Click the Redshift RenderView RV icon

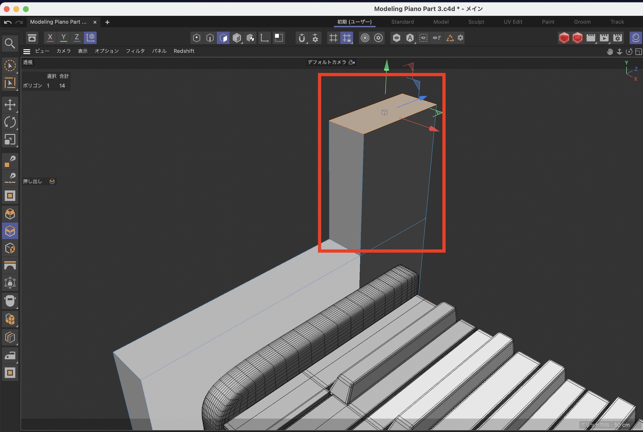(564, 38)
